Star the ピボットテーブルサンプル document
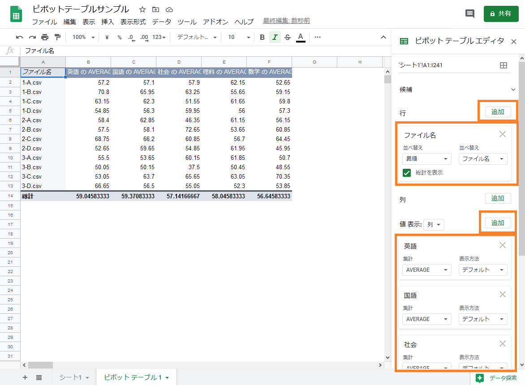This screenshot has width=525, height=385. pos(142,9)
